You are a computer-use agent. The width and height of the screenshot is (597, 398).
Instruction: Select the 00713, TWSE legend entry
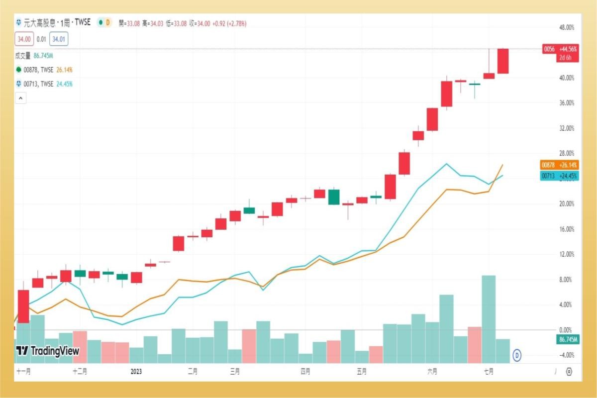point(48,84)
